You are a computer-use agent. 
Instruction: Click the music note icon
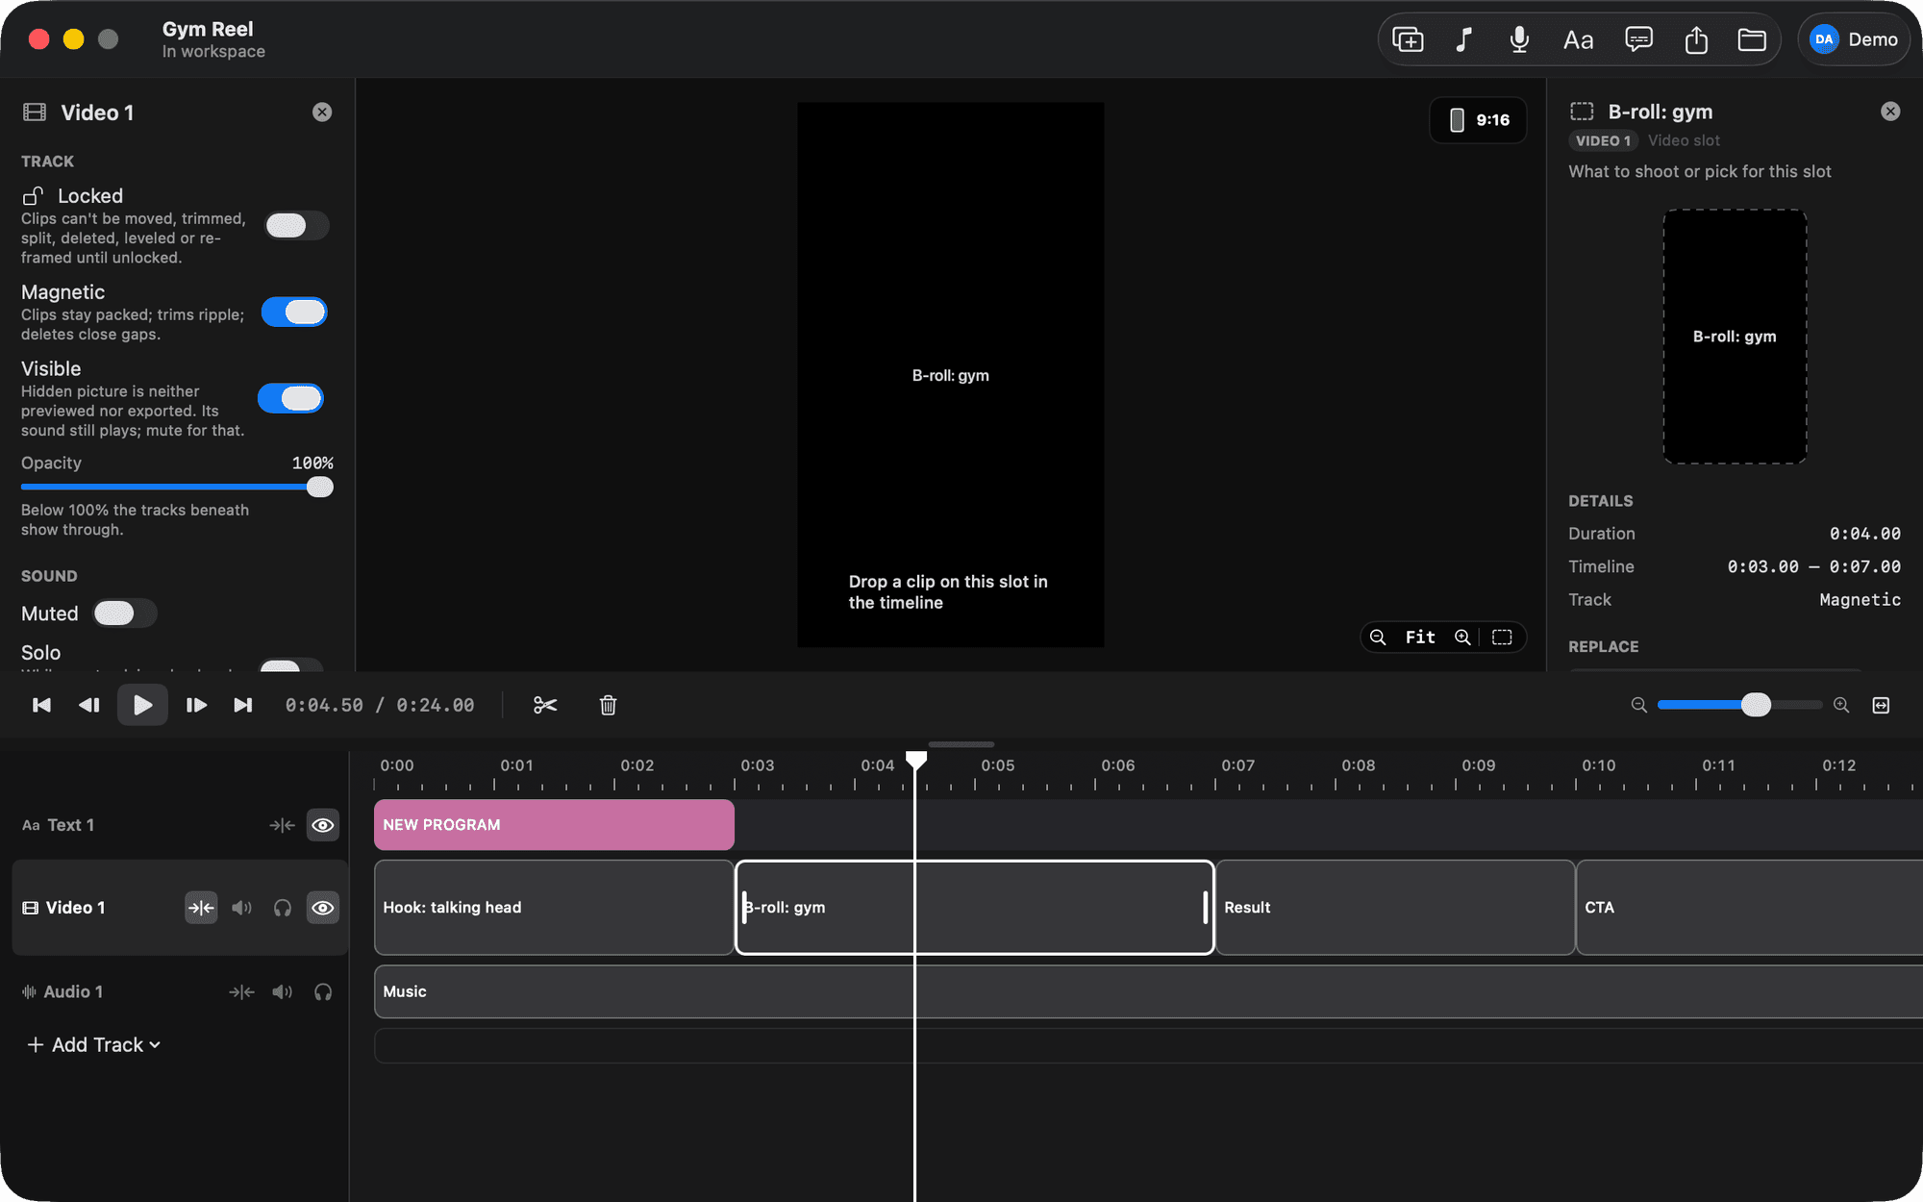[x=1463, y=39]
